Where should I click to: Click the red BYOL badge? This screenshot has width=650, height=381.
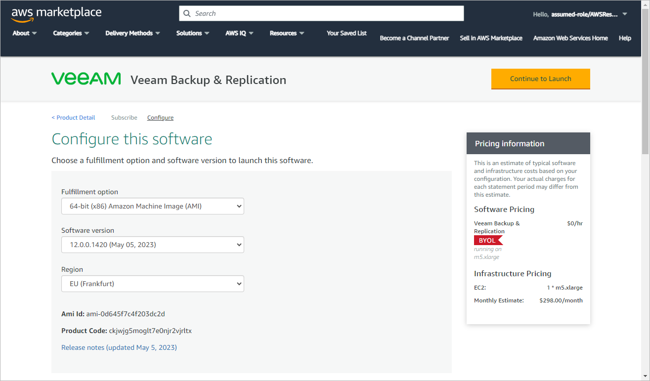click(x=488, y=241)
